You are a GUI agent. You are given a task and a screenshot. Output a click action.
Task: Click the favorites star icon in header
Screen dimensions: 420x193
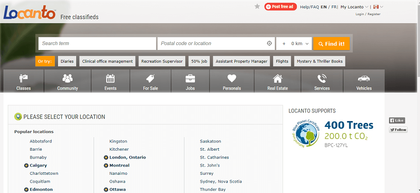click(257, 6)
